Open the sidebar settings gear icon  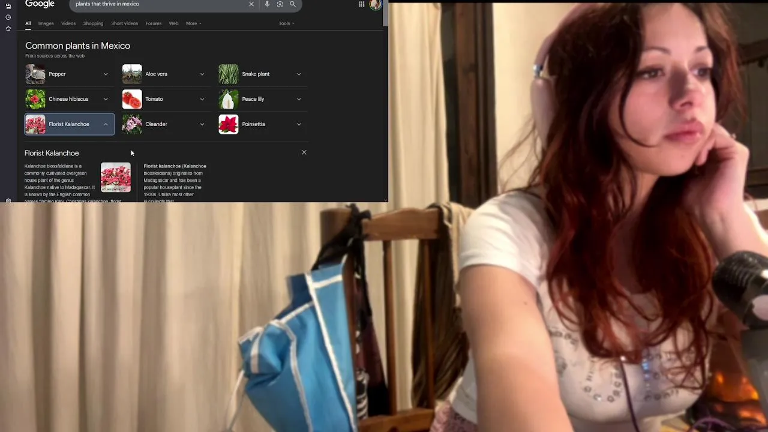coord(8,200)
